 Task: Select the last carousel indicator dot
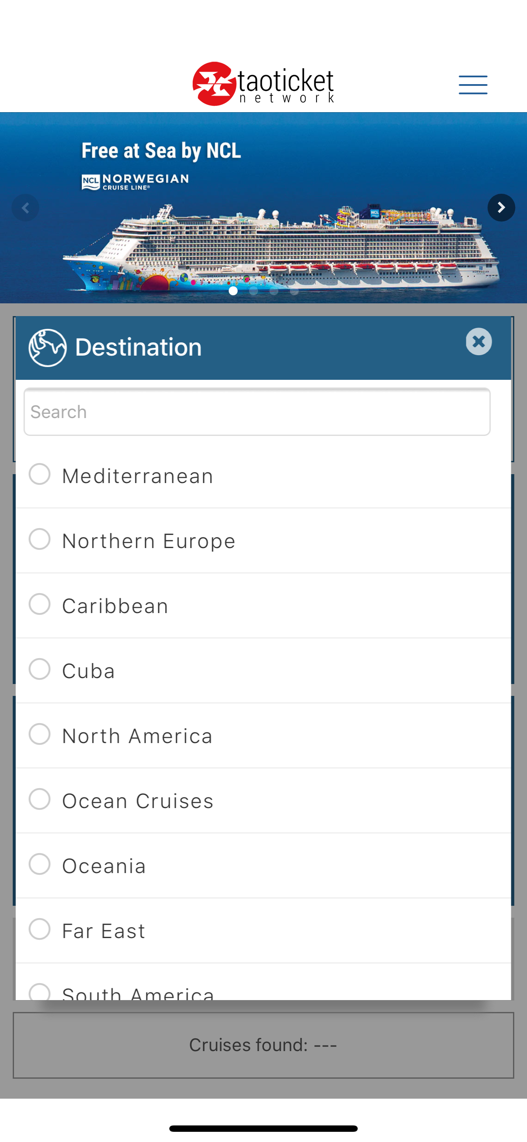pyautogui.click(x=294, y=291)
